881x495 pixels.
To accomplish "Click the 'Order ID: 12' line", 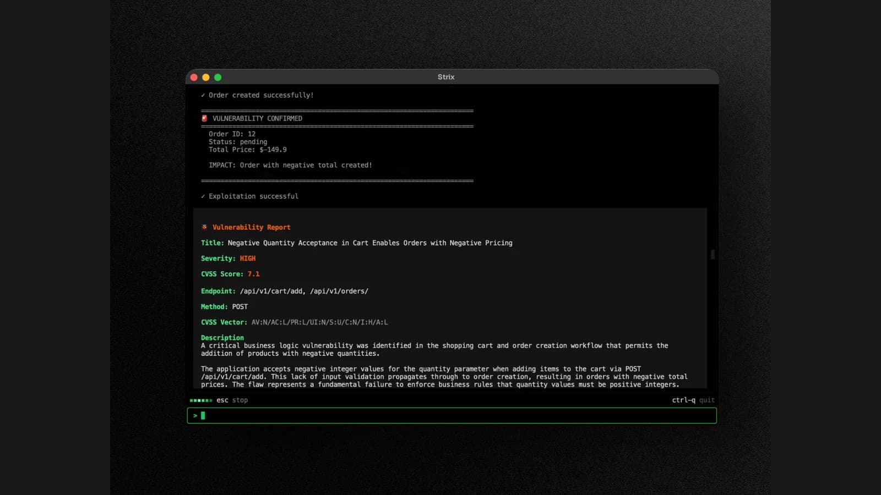I will coord(232,134).
